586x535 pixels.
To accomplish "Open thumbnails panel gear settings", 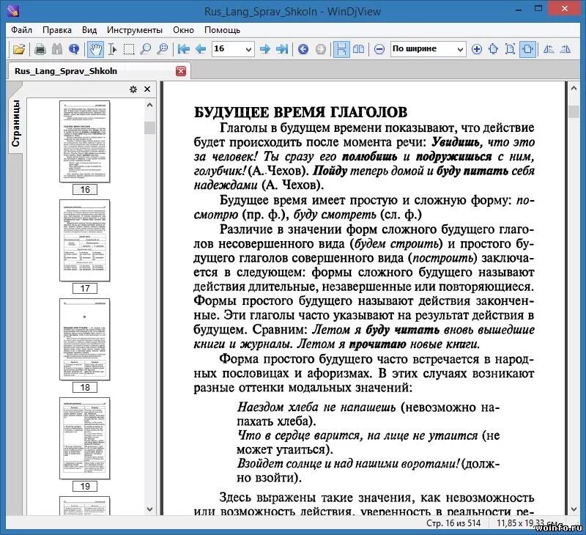I will pos(133,89).
